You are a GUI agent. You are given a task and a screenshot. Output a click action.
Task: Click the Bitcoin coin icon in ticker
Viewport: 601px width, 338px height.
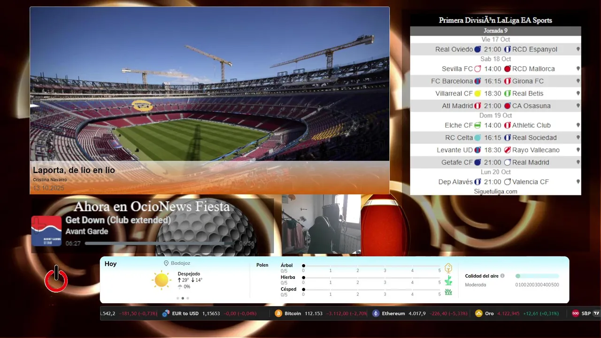[x=278, y=313]
